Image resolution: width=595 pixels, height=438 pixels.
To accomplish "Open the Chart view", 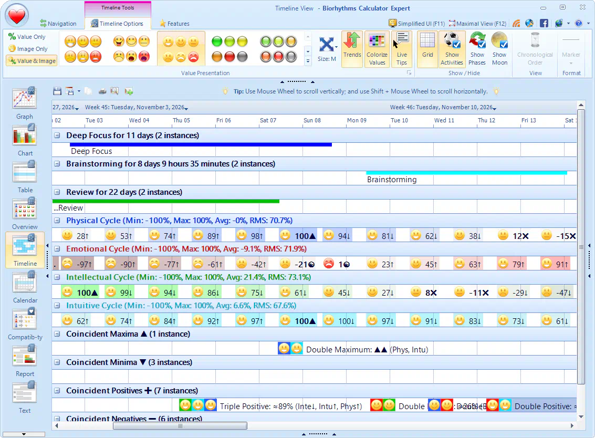I will 25,139.
